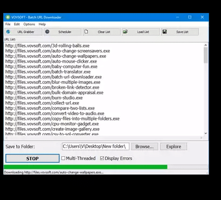Select the bulk-domain-appraisal.exe URL line
Screen dimensions: 221x200
[x=54, y=92]
